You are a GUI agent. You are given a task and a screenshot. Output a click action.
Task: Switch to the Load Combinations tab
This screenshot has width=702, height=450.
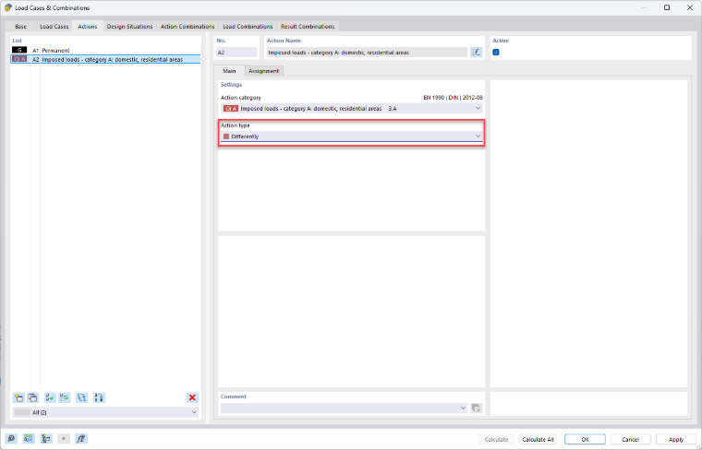[x=248, y=27]
